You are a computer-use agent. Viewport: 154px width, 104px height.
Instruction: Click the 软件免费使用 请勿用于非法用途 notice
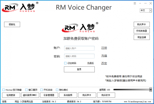point(124,76)
